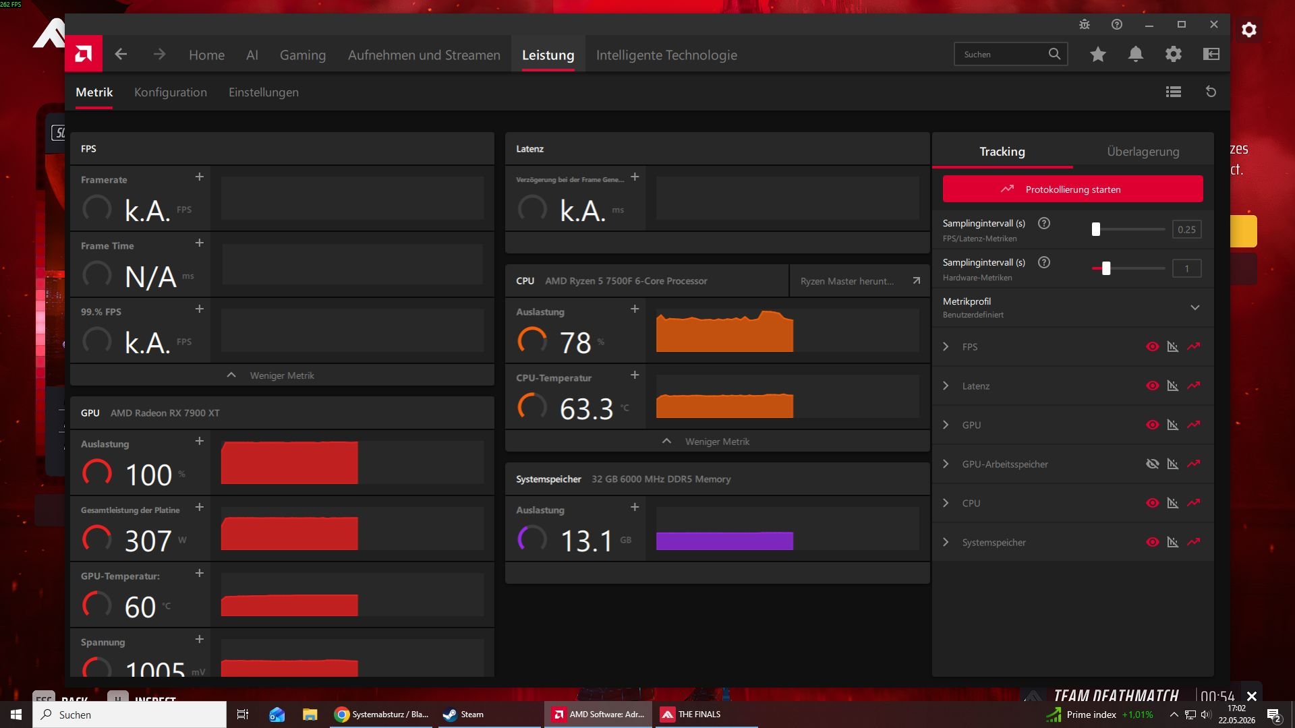Open the Gaming tab
Viewport: 1295px width, 728px height.
click(x=303, y=55)
